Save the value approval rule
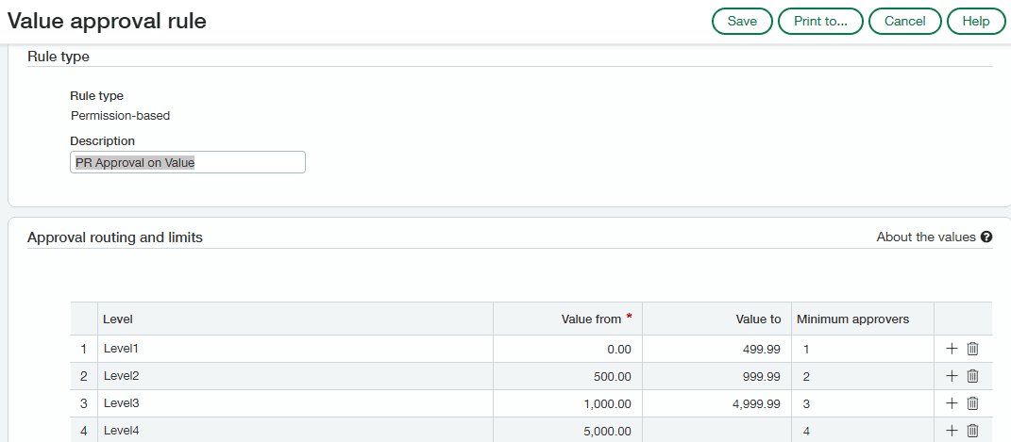The width and height of the screenshot is (1011, 442). pyautogui.click(x=742, y=22)
